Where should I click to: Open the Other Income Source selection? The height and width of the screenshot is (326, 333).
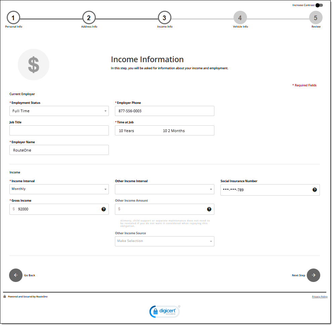pos(164,241)
